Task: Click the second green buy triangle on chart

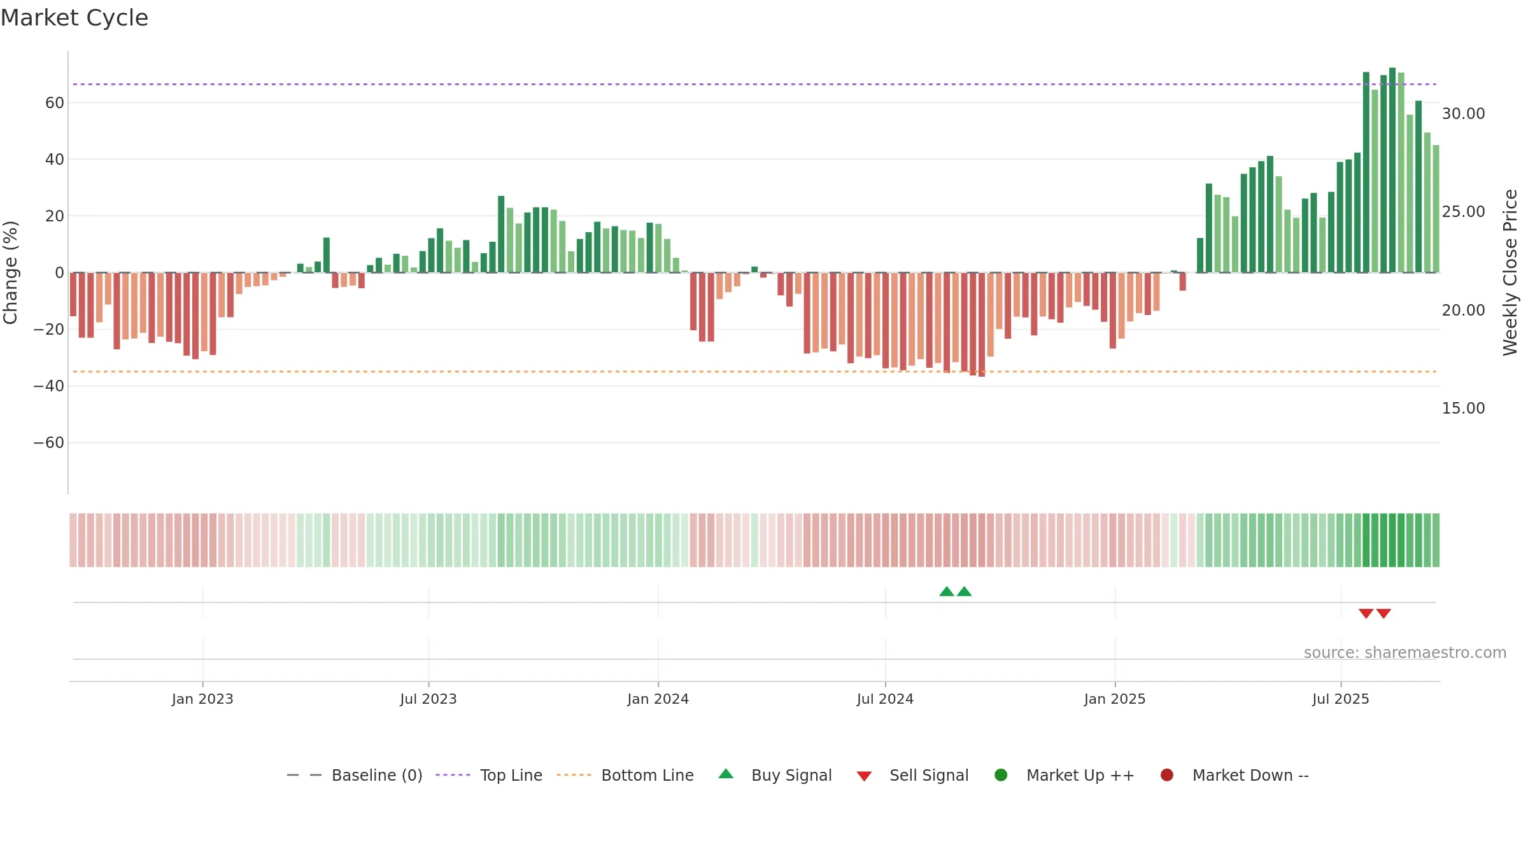Action: [965, 592]
